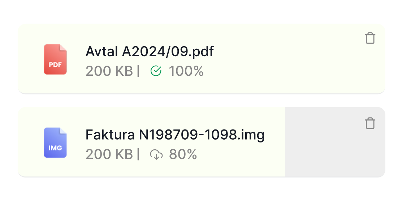Click the white PDF label on icon
The image size is (402, 202).
(x=55, y=65)
